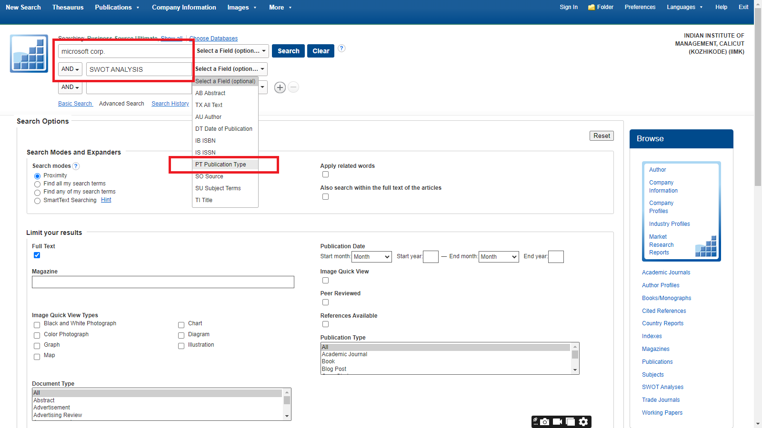The height and width of the screenshot is (428, 762).
Task: Uncheck the Full Text checkbox
Action: point(37,255)
